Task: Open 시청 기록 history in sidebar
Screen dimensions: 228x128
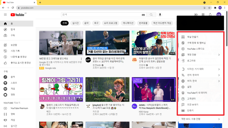Action: [17, 51]
